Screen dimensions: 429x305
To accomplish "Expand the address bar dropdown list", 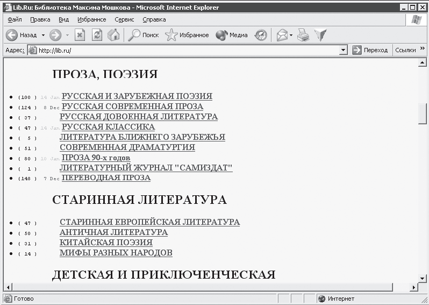I will pos(344,50).
